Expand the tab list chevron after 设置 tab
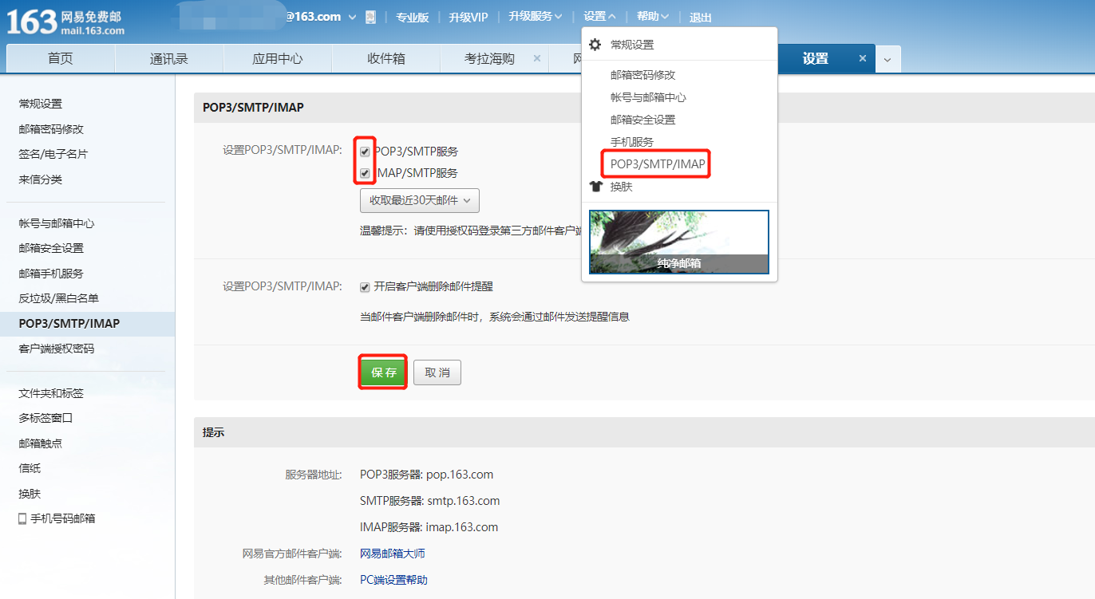This screenshot has width=1095, height=599. pyautogui.click(x=888, y=59)
